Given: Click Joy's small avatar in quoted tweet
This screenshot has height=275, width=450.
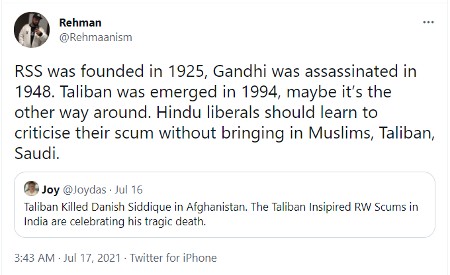Looking at the screenshot, I should click(x=30, y=190).
